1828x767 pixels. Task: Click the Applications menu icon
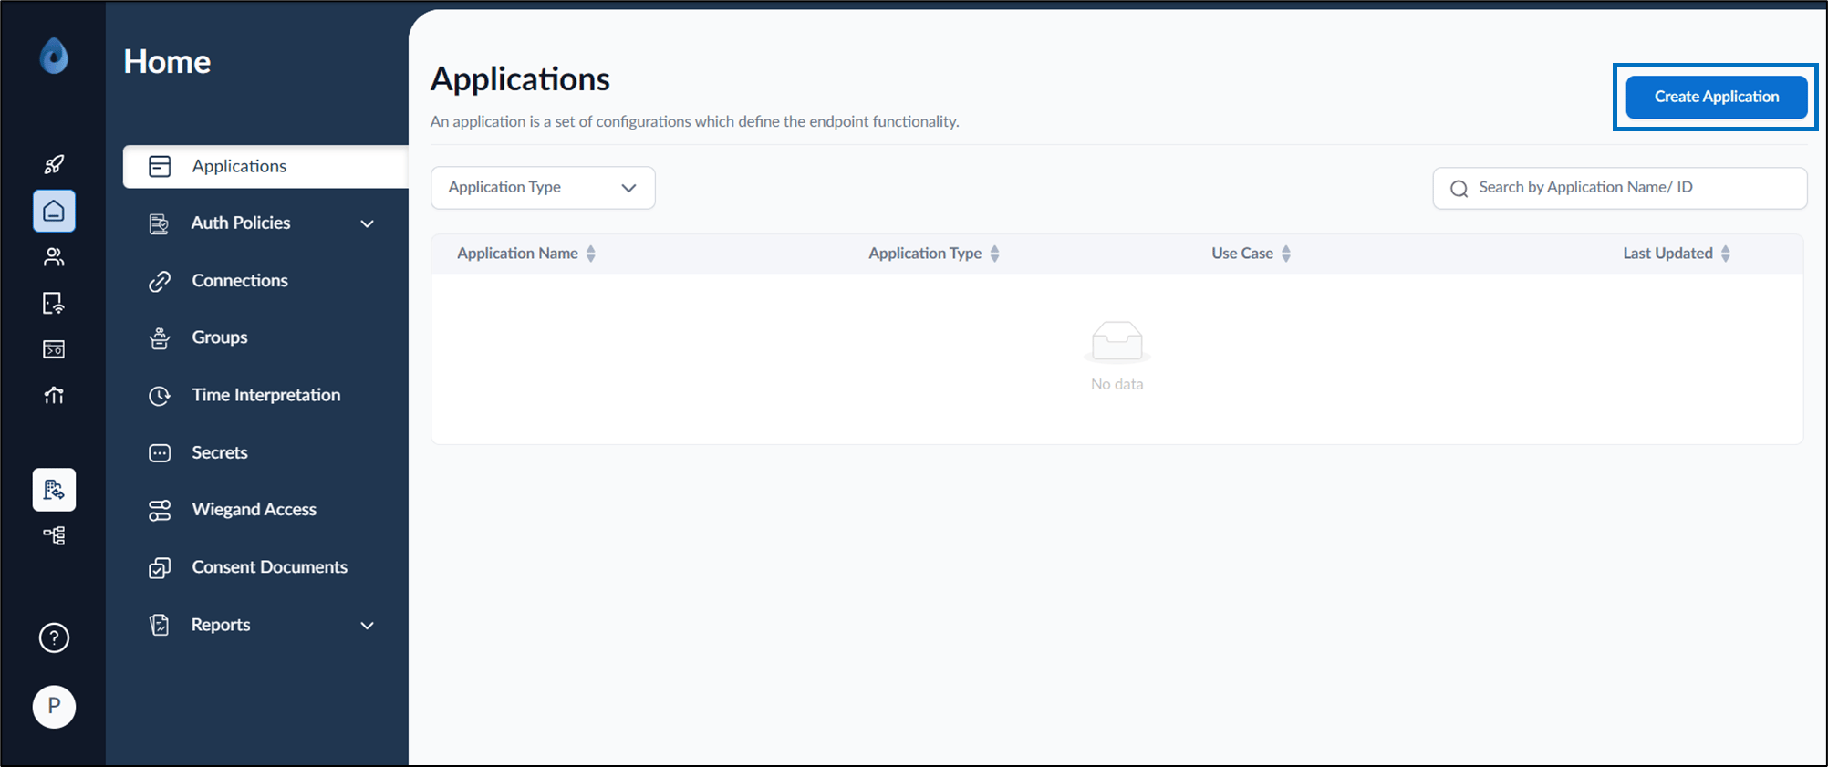(160, 166)
